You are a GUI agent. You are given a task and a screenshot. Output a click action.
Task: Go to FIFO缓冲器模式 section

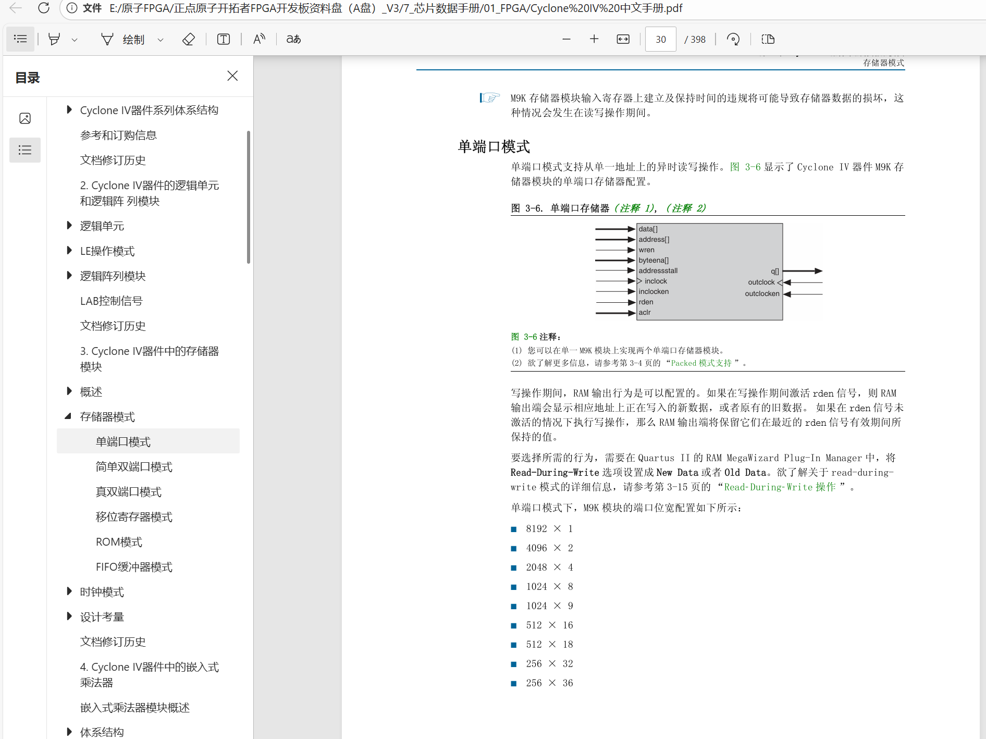coord(134,567)
